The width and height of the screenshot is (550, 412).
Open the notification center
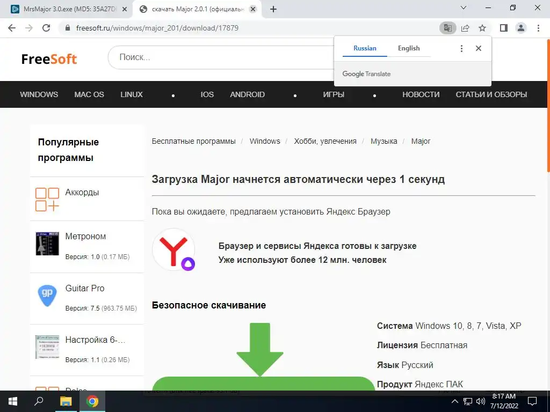tap(532, 401)
